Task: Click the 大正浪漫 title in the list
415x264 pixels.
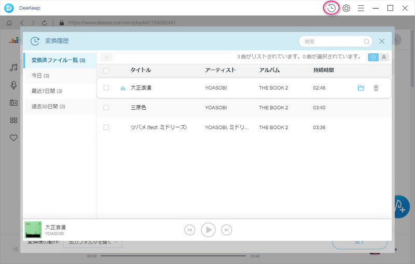Action: 141,87
